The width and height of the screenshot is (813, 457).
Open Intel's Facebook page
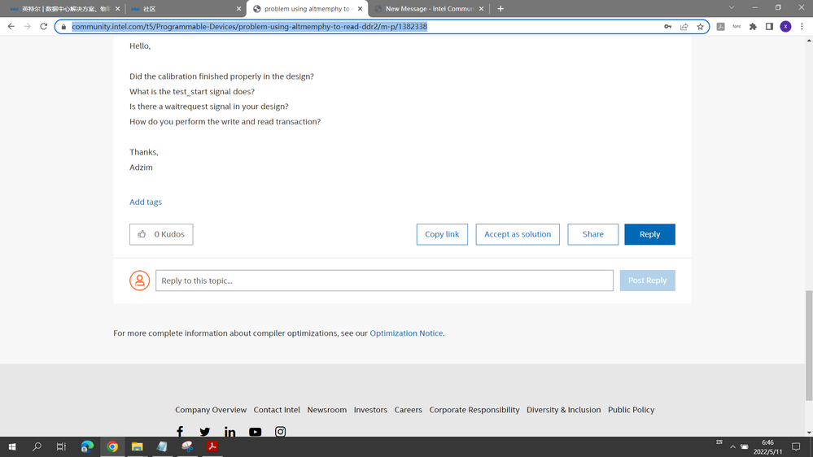coord(180,431)
